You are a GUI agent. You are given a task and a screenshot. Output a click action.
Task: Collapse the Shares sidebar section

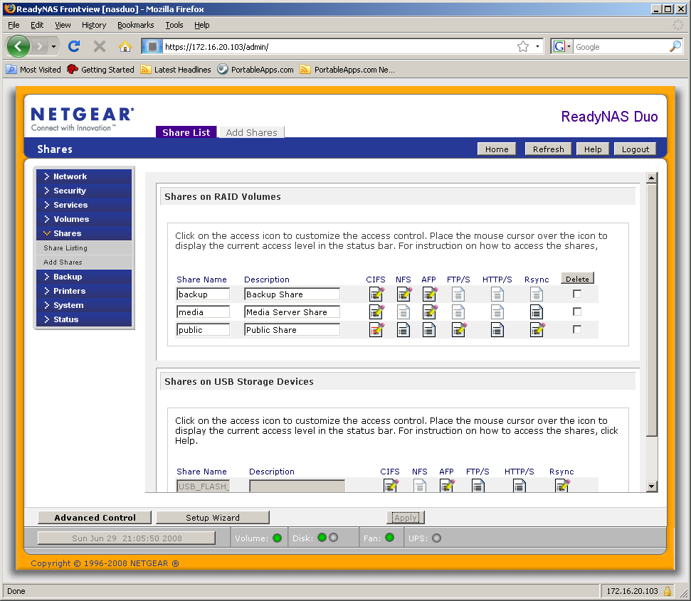tap(84, 233)
